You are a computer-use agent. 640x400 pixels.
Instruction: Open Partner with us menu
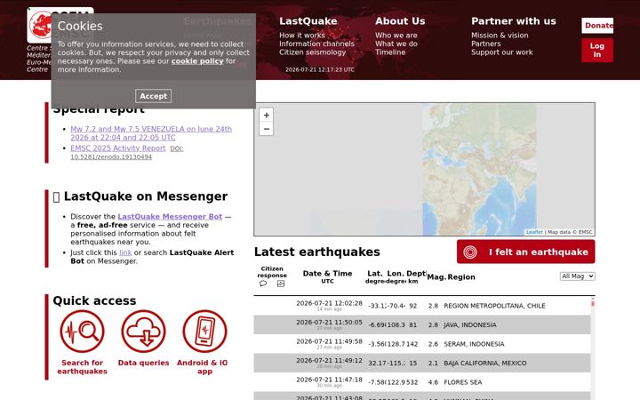tap(514, 21)
